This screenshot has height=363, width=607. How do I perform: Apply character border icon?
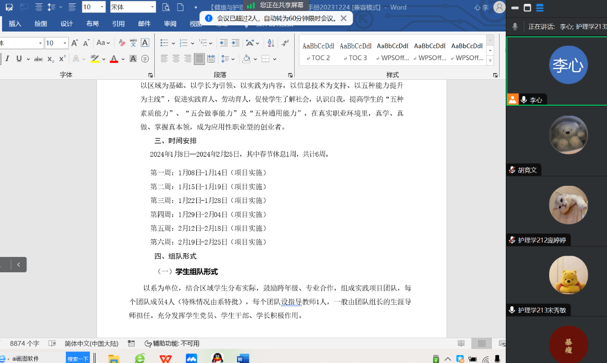coord(145,43)
